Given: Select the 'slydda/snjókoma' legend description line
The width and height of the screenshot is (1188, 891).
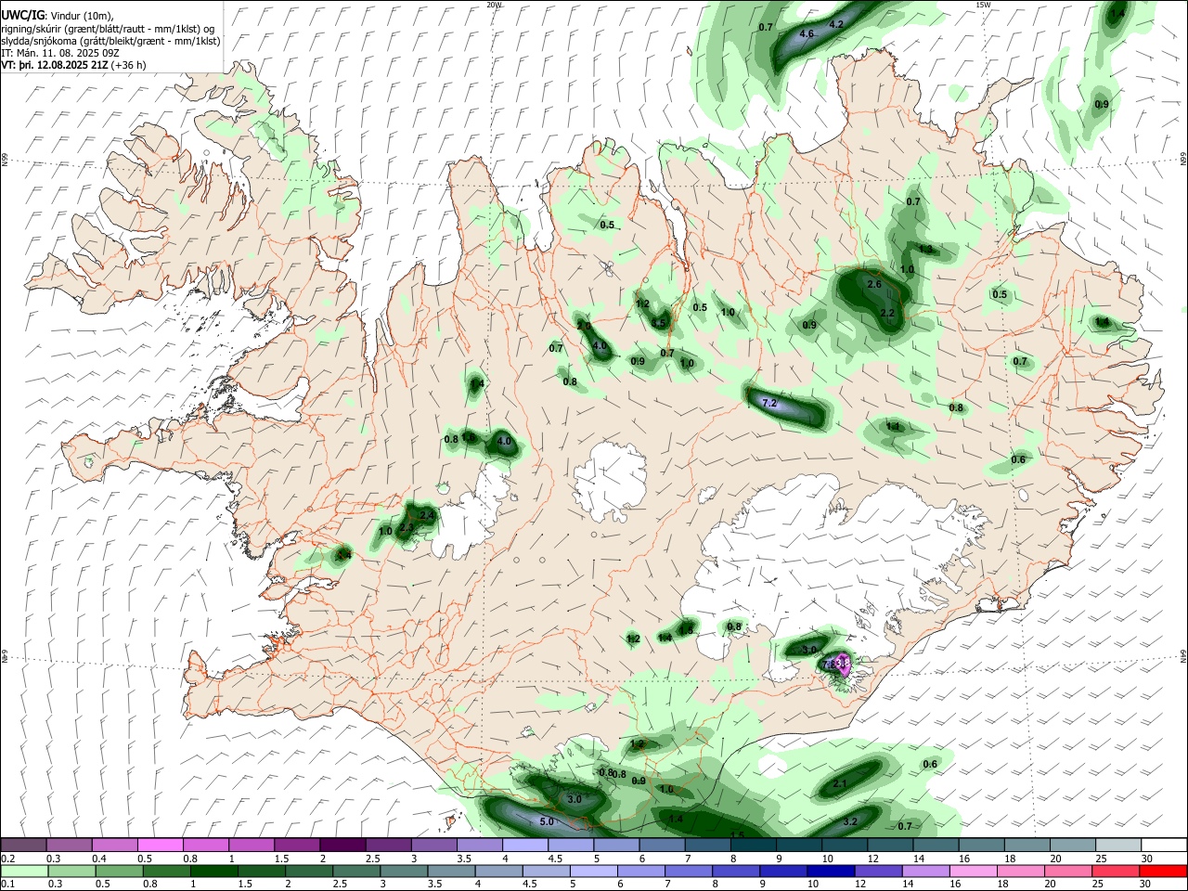Looking at the screenshot, I should (111, 41).
